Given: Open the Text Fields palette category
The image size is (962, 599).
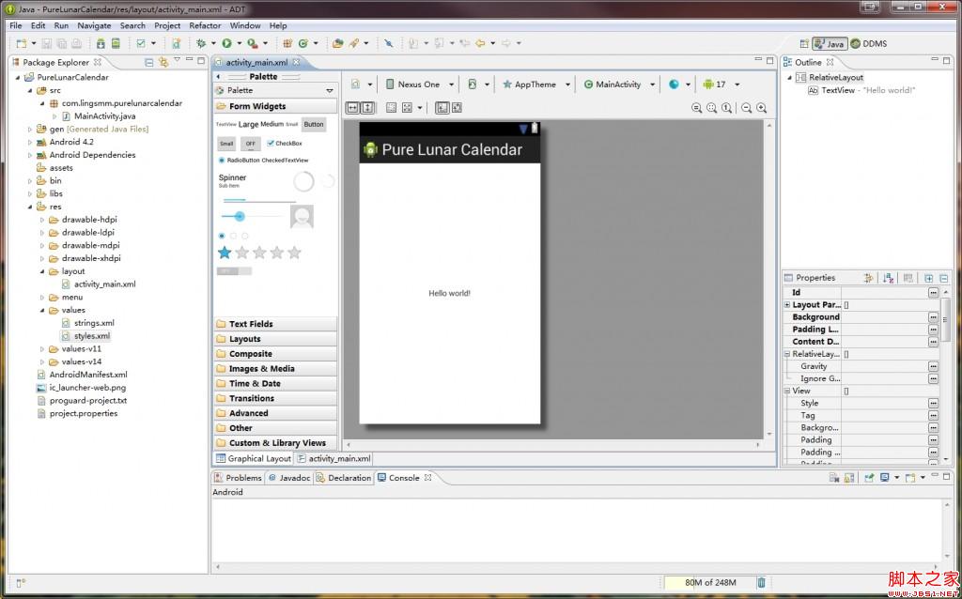Looking at the screenshot, I should coord(251,324).
